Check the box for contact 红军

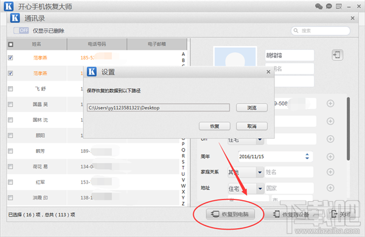pyautogui.click(x=10, y=182)
